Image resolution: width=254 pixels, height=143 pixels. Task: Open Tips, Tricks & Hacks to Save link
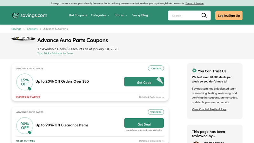[55, 53]
